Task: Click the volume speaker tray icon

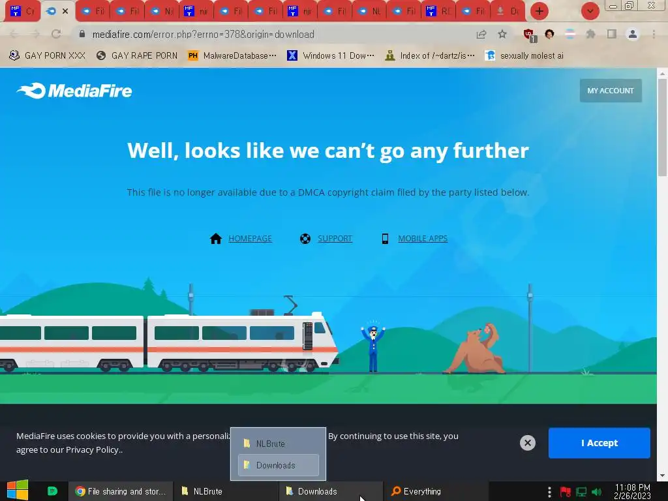Action: tap(597, 492)
